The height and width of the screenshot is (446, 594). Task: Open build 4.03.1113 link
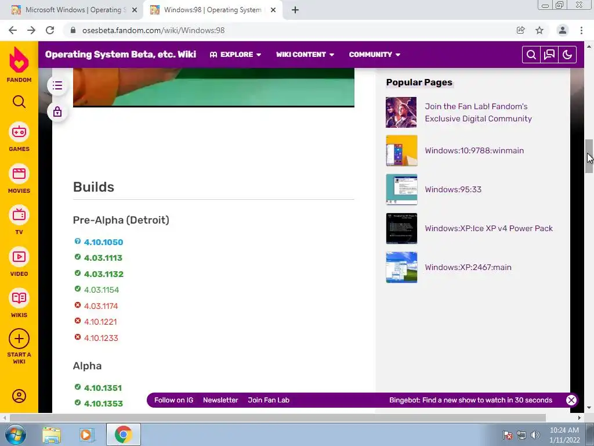click(x=103, y=258)
